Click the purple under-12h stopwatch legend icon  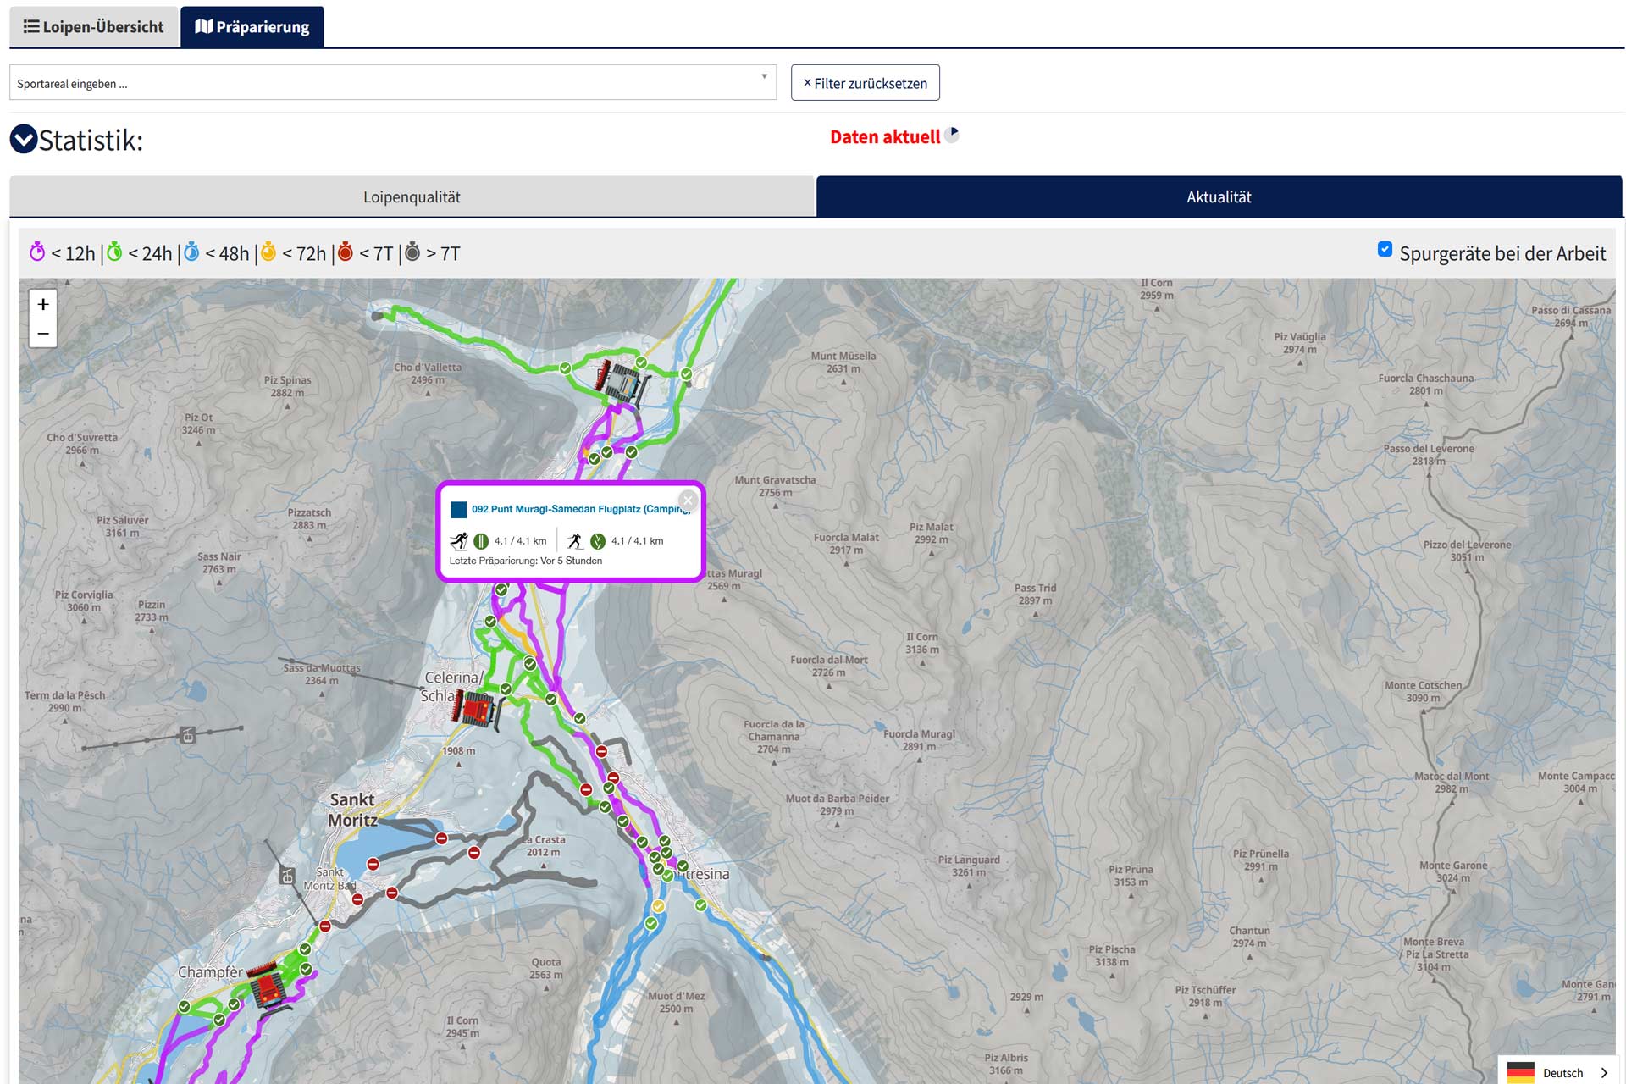[37, 252]
